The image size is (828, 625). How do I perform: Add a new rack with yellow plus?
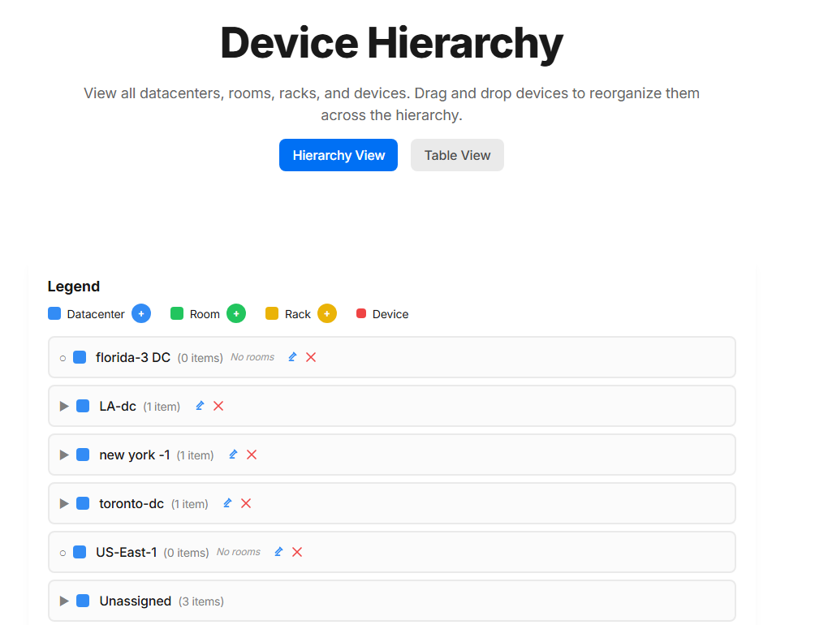click(327, 313)
